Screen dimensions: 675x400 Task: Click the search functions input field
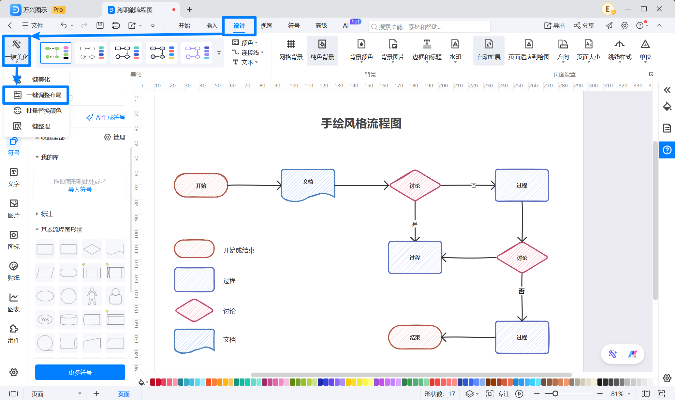[429, 27]
